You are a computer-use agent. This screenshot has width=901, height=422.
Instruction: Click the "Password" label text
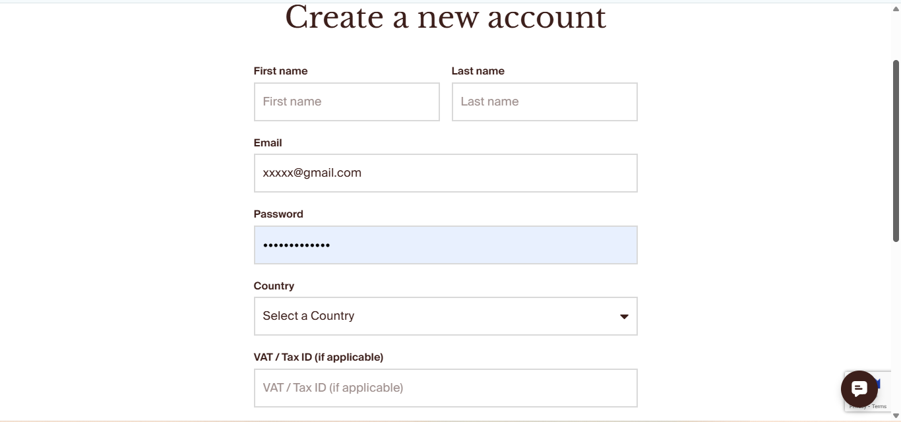[278, 214]
